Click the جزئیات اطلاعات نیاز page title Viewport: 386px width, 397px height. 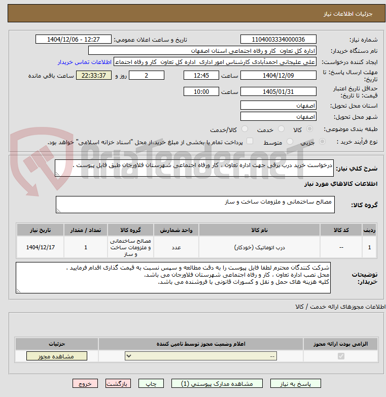point(348,14)
